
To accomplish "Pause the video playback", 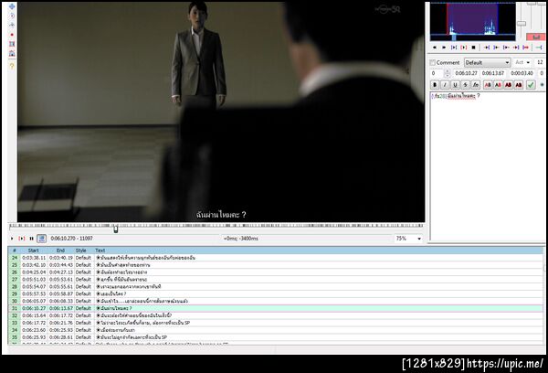I will (31, 239).
